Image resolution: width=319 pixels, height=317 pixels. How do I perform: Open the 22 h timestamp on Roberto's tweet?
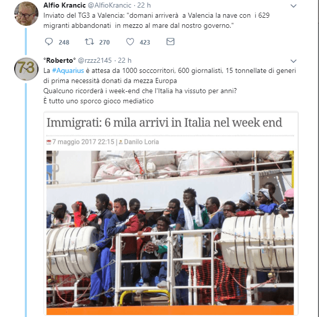[x=125, y=60]
